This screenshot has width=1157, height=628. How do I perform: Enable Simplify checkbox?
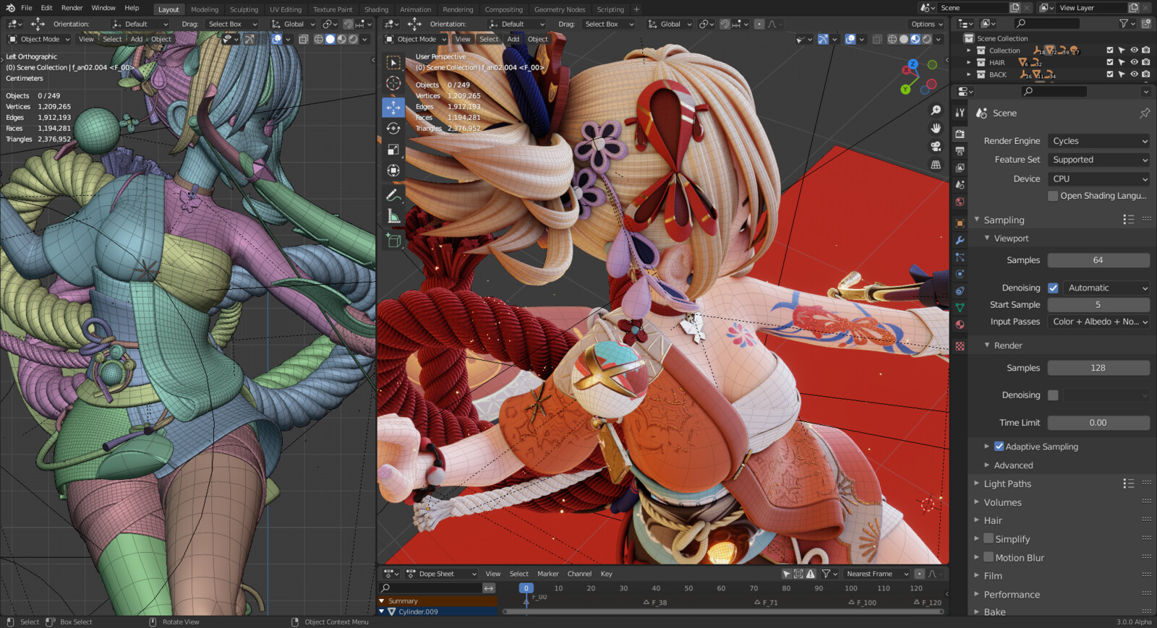(989, 539)
